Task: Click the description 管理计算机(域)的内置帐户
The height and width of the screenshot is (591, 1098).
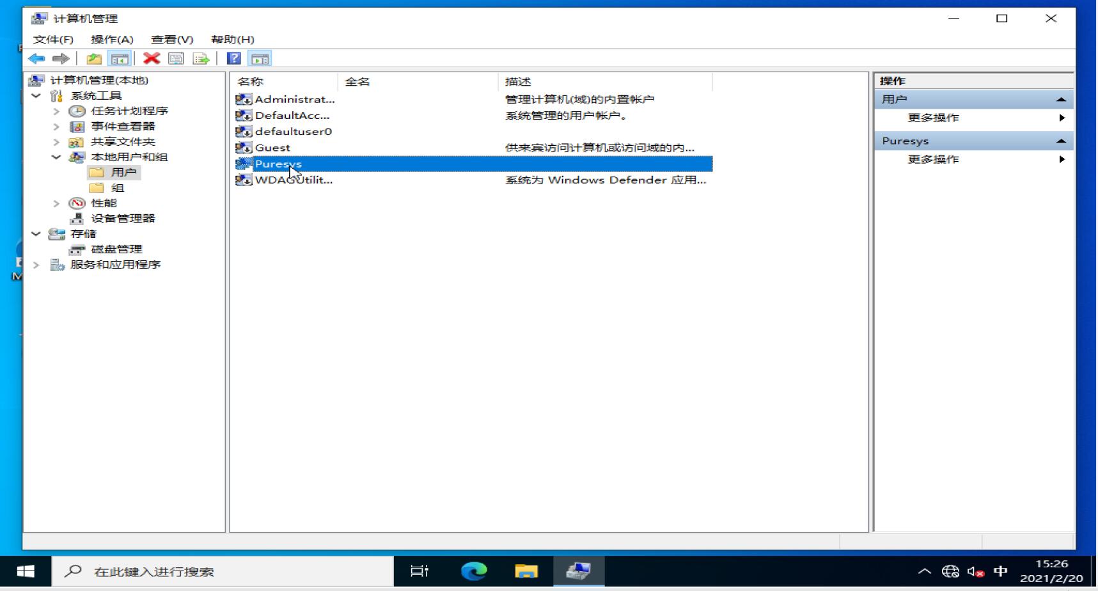Action: pos(579,99)
